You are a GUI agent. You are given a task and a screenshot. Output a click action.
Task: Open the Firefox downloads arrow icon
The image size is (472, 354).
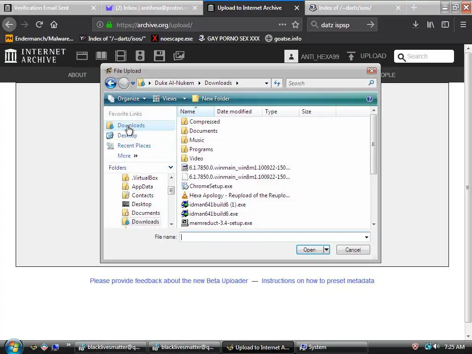click(x=415, y=25)
